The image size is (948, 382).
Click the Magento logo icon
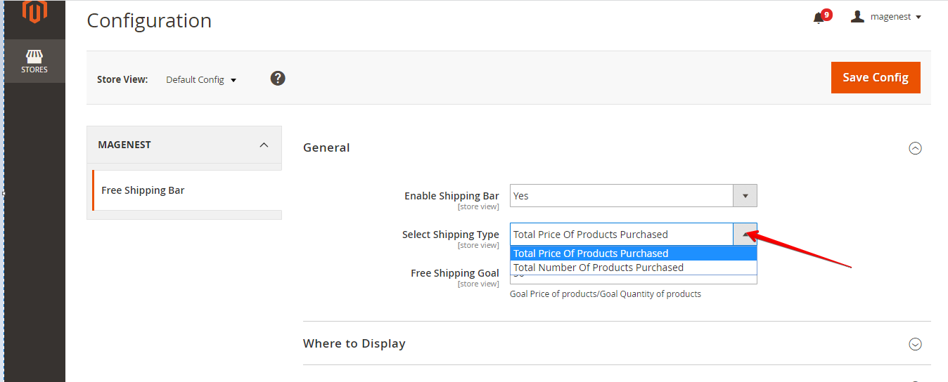pyautogui.click(x=34, y=11)
